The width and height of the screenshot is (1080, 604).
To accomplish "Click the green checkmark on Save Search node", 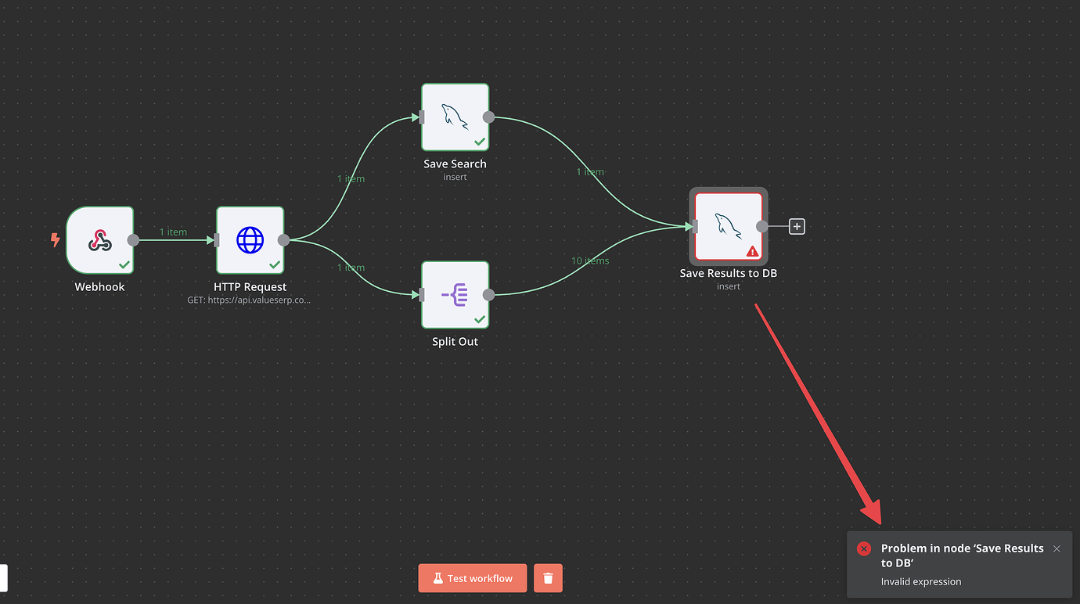I will 479,142.
